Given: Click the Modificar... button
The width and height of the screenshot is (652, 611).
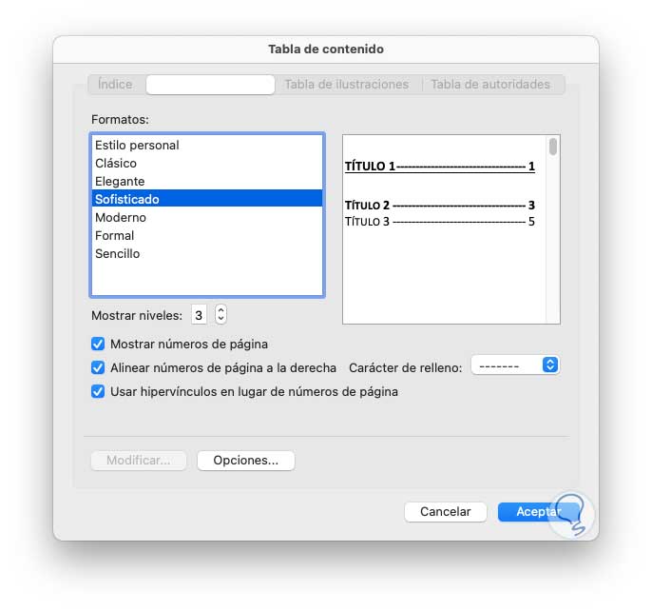Looking at the screenshot, I should coord(139,461).
